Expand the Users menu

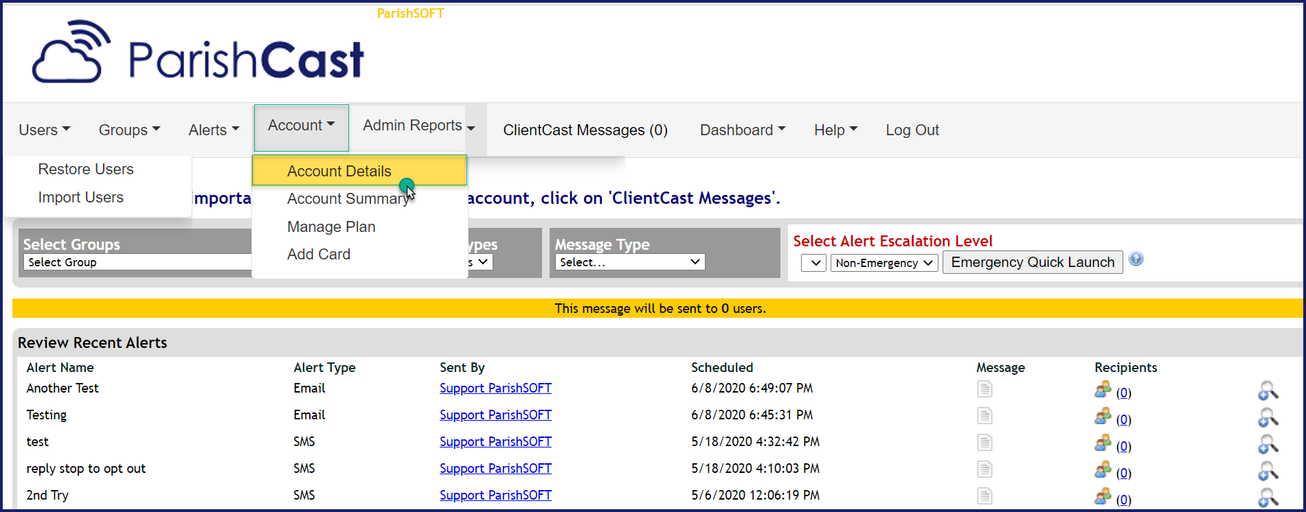(45, 130)
